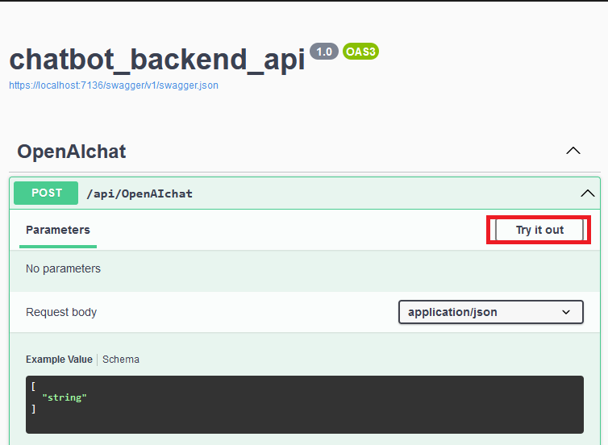Click the chatbot_backend_api title

(157, 59)
